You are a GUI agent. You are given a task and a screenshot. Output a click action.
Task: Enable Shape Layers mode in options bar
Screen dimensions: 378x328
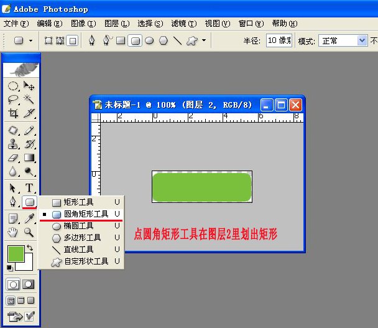[48, 40]
